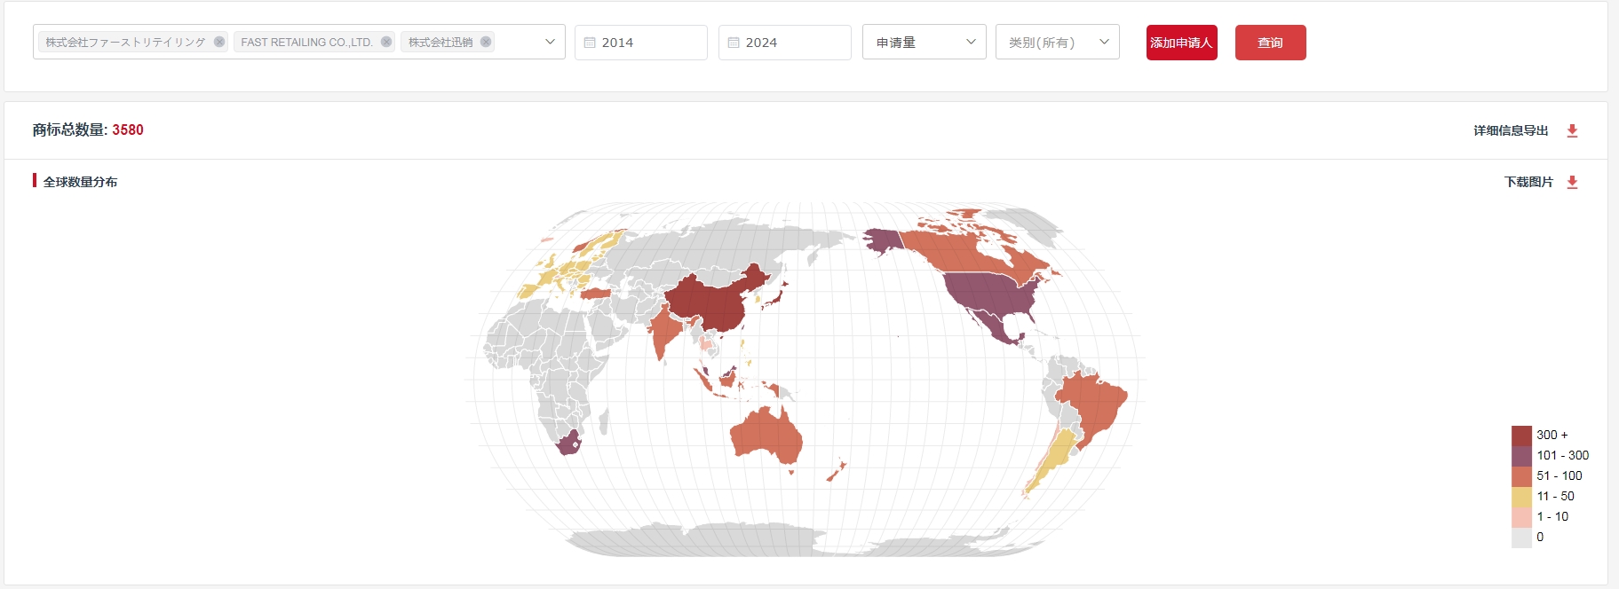
Task: Click the 添加申请人 button
Action: pos(1181,43)
